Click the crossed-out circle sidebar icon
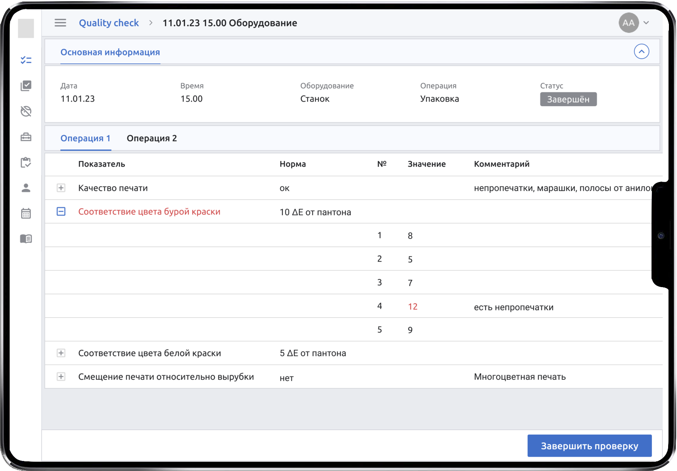This screenshot has width=677, height=471. [26, 111]
